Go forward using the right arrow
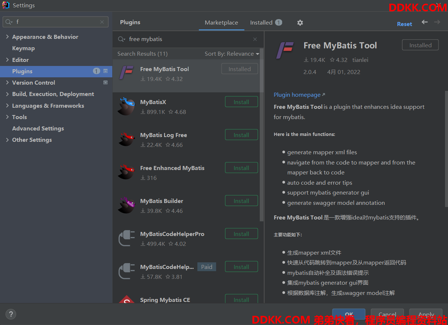 coord(437,22)
